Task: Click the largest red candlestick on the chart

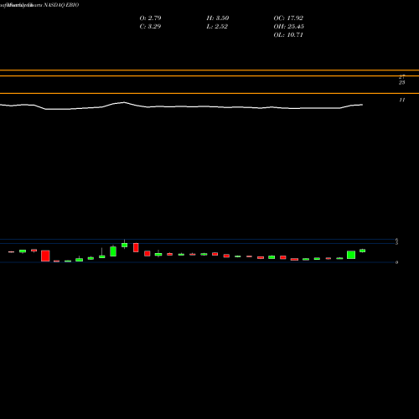Action: (45, 256)
